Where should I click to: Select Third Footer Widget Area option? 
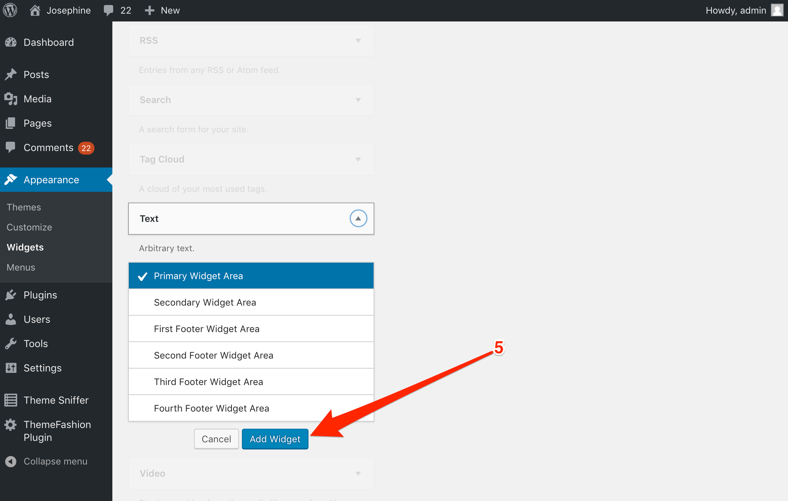209,381
